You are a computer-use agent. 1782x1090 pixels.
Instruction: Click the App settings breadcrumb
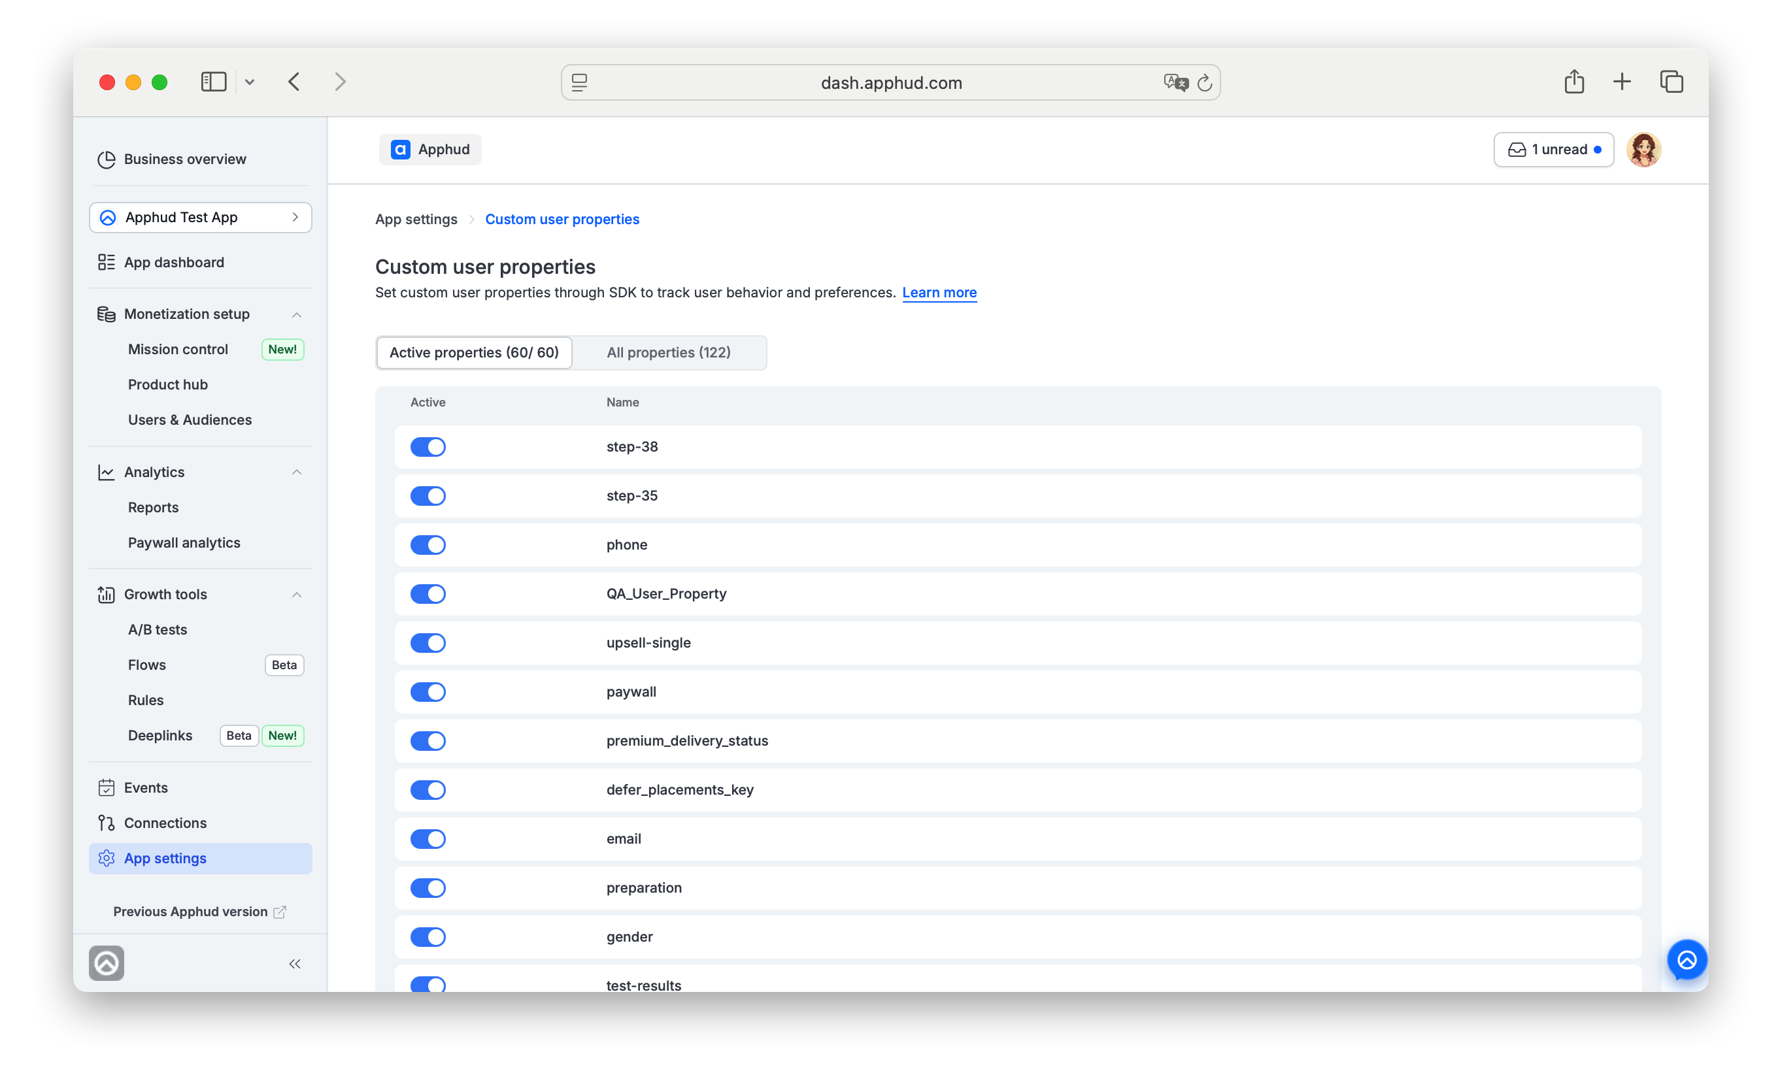[x=416, y=219]
